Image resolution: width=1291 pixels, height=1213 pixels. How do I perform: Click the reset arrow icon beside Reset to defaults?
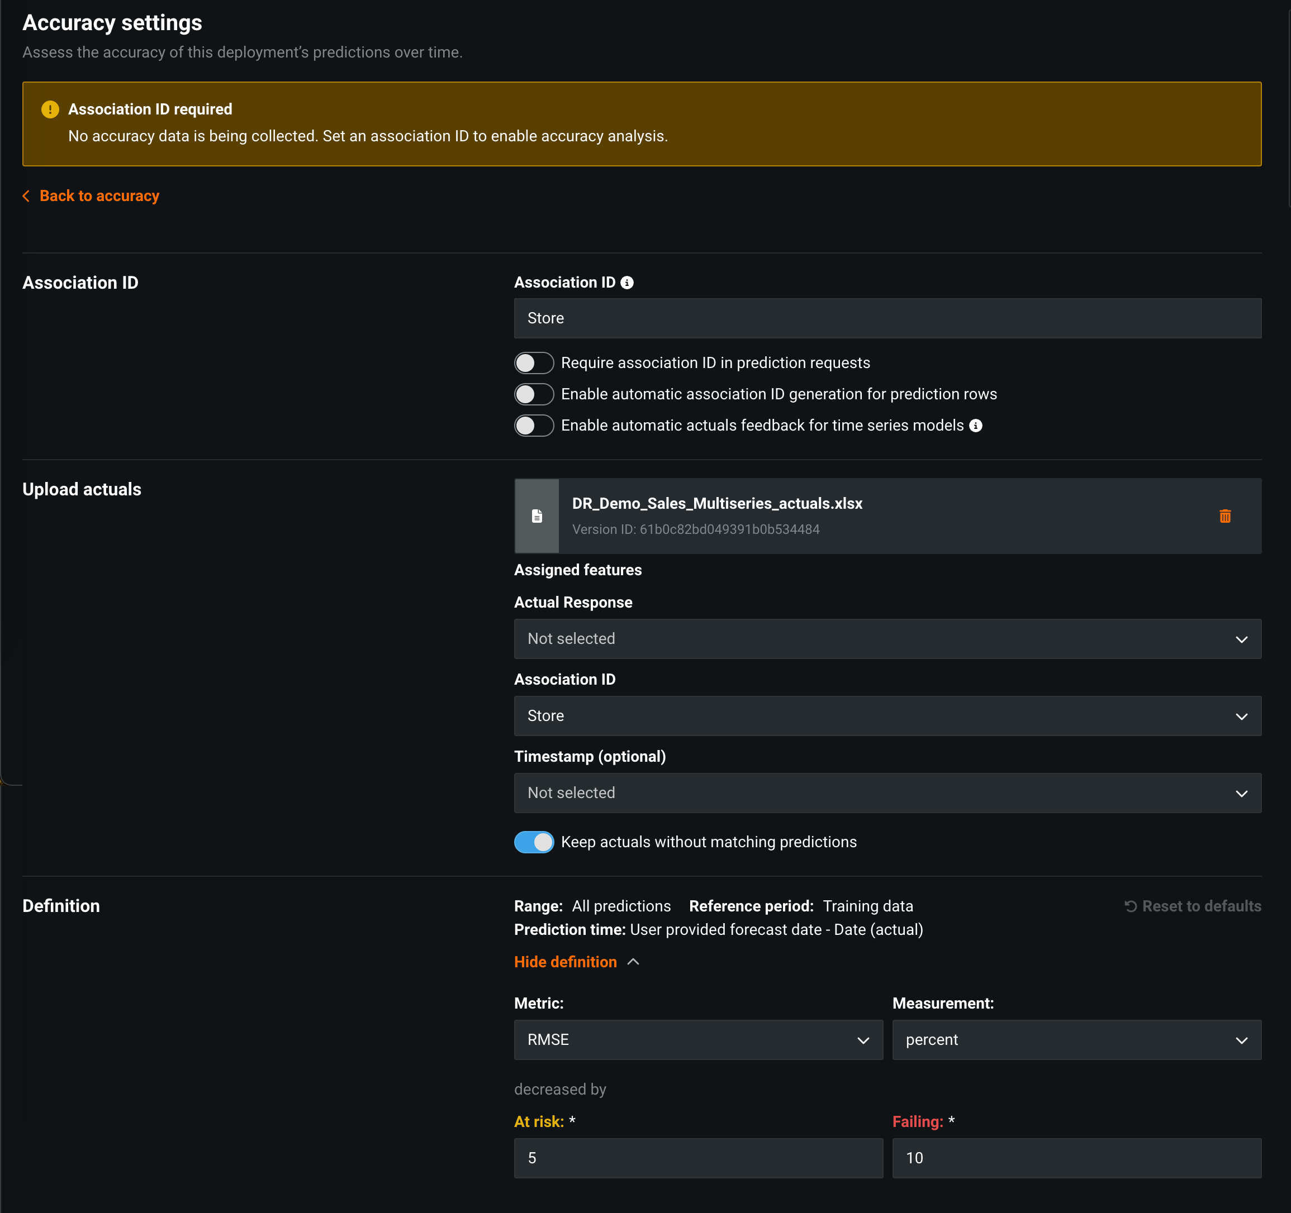click(1131, 906)
